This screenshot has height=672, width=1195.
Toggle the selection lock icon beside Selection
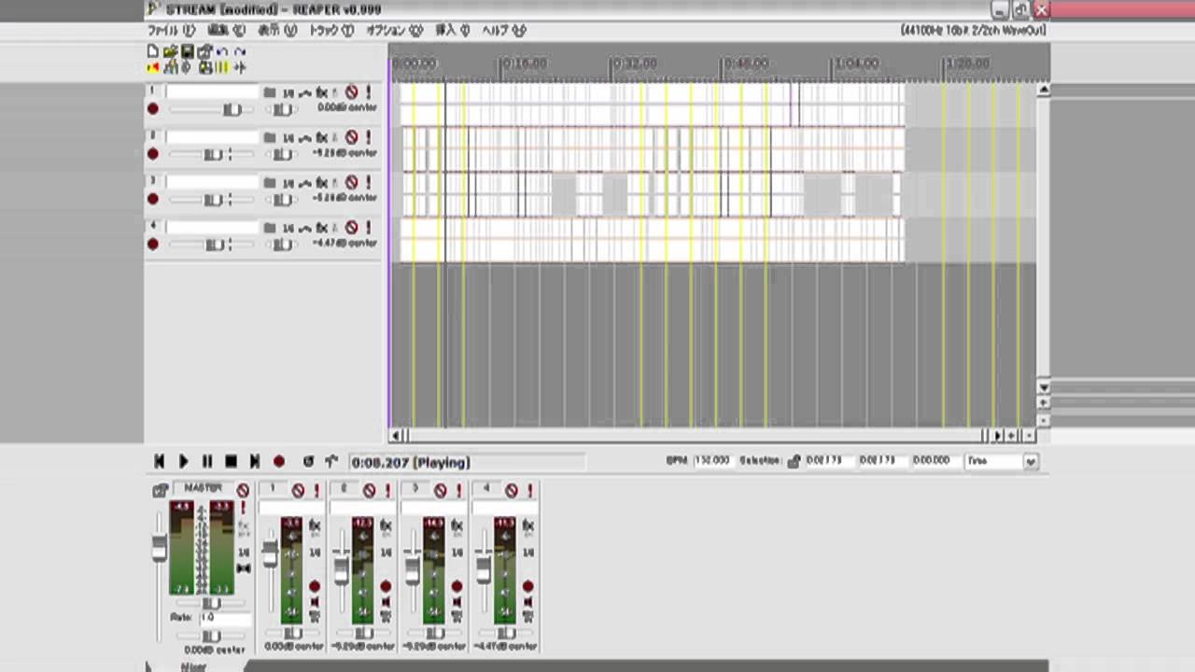[794, 461]
